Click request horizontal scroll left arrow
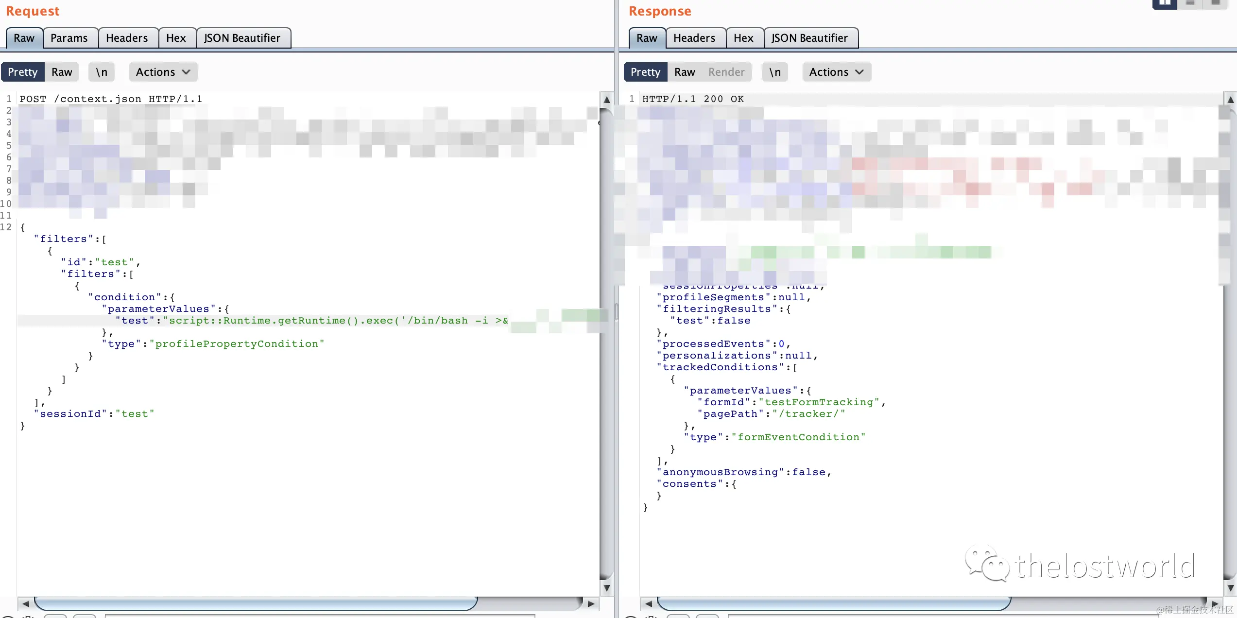This screenshot has width=1237, height=618. tap(26, 604)
